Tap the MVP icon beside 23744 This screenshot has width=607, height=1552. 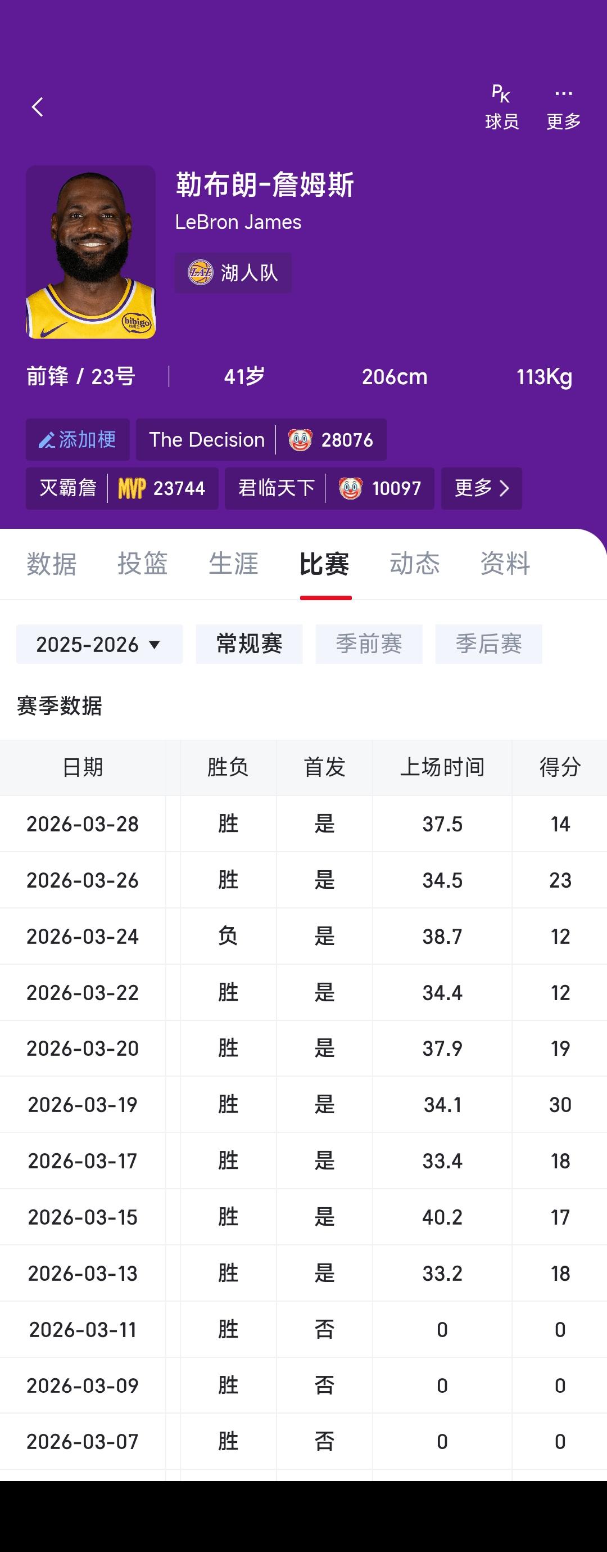point(132,488)
